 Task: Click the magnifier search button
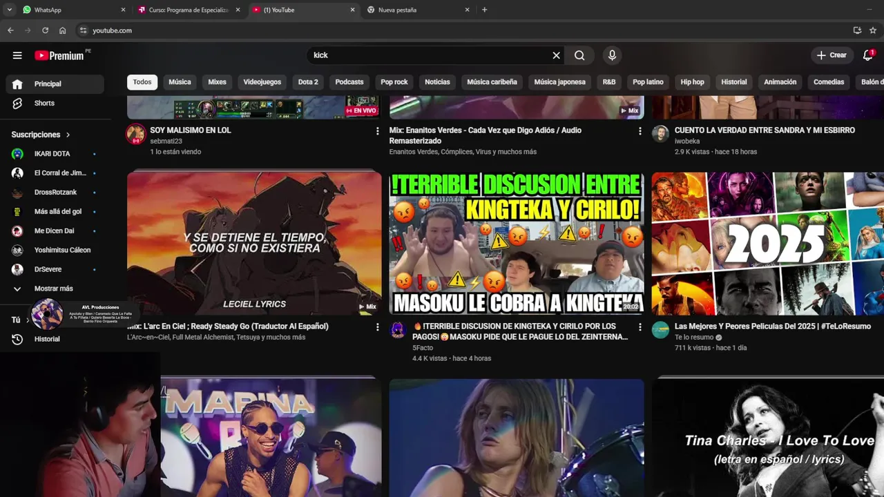click(x=579, y=55)
